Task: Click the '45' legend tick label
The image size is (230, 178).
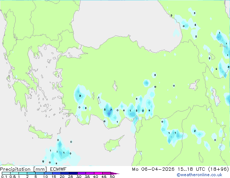Action: coord(104,177)
